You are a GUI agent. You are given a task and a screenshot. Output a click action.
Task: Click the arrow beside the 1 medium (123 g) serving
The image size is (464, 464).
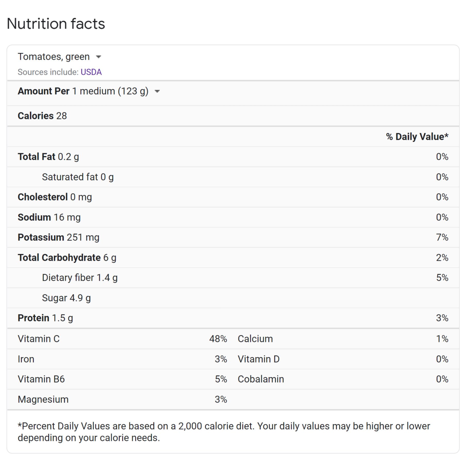157,91
